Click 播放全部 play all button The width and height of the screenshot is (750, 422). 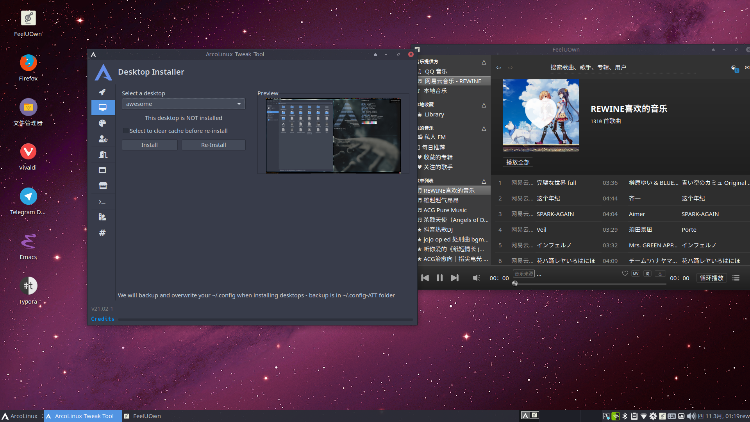point(518,162)
